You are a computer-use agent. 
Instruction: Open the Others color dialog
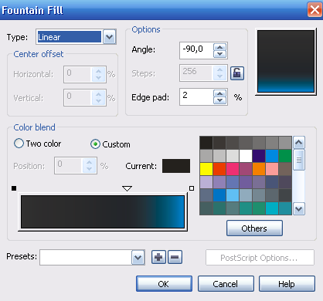254,228
